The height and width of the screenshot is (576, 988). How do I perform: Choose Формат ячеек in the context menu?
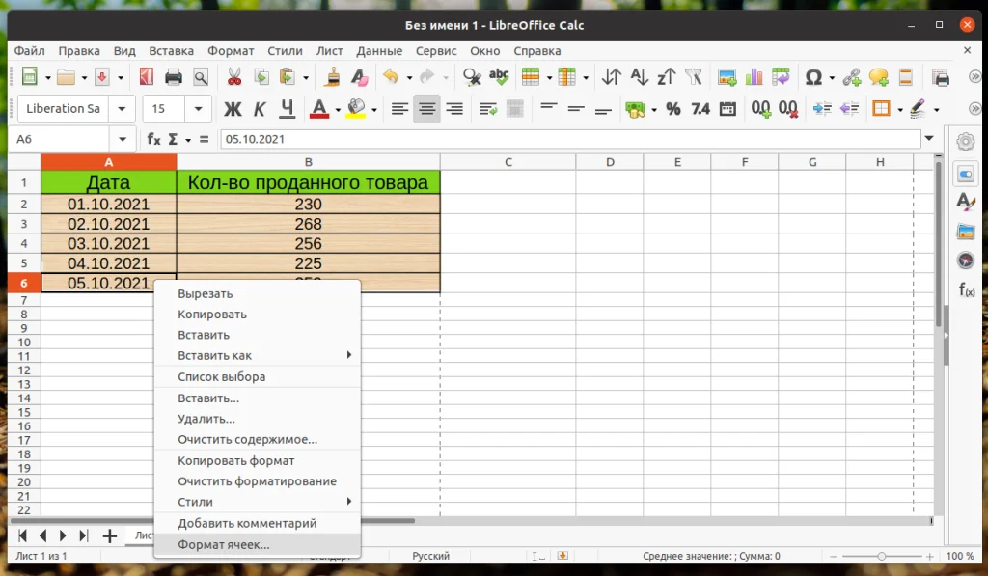click(220, 544)
